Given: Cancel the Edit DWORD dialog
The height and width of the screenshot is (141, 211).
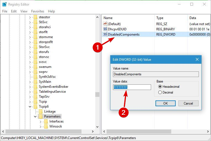Looking at the screenshot, I should click(x=188, y=103).
